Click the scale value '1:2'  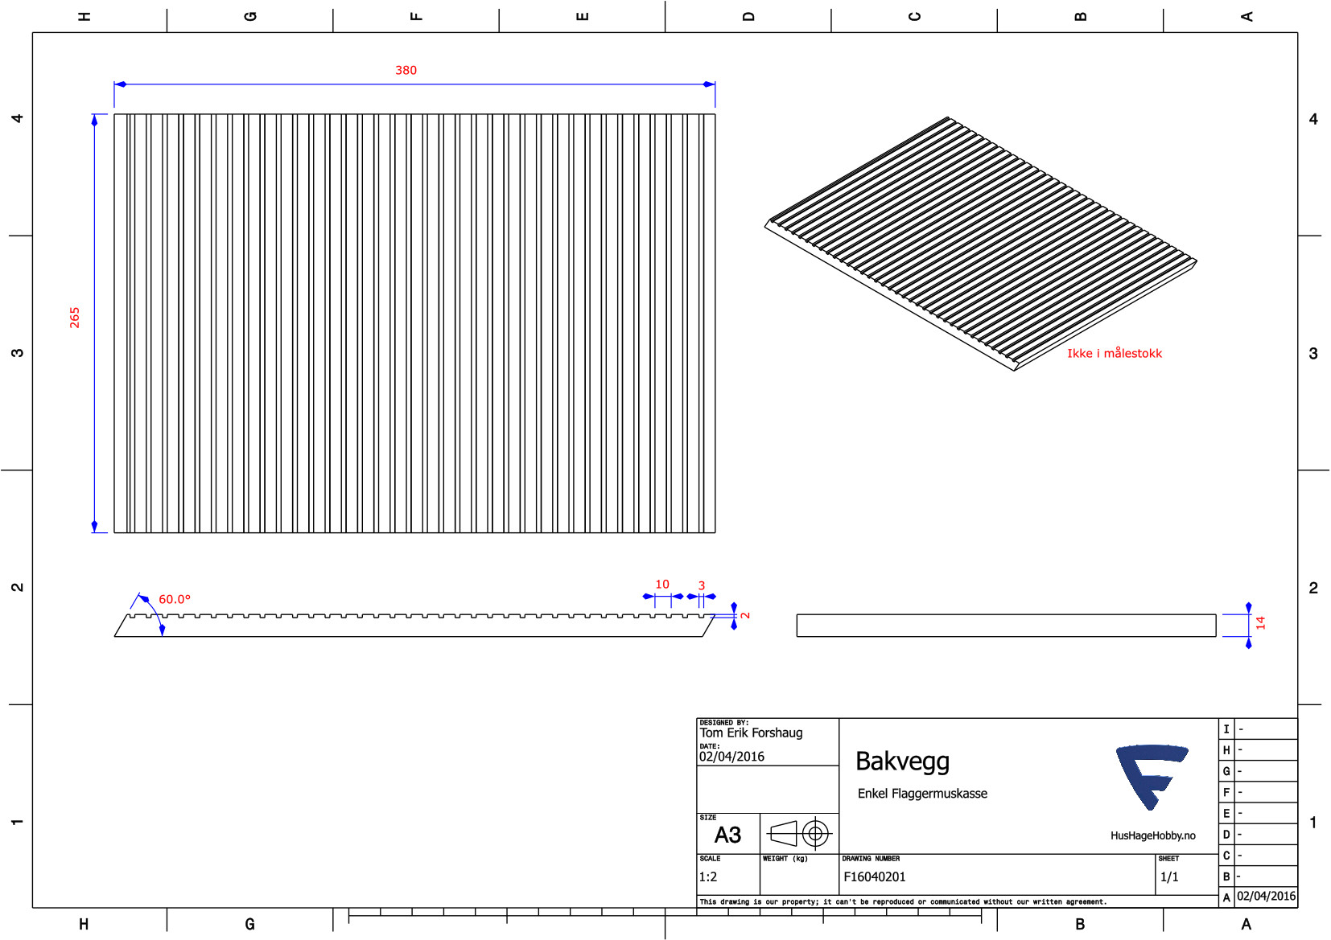point(708,877)
